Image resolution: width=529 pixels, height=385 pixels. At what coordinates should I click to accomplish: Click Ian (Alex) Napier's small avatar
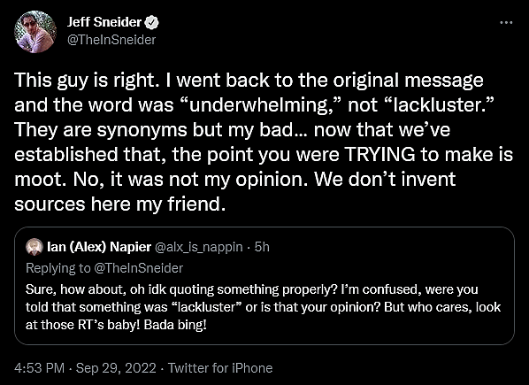coord(34,247)
